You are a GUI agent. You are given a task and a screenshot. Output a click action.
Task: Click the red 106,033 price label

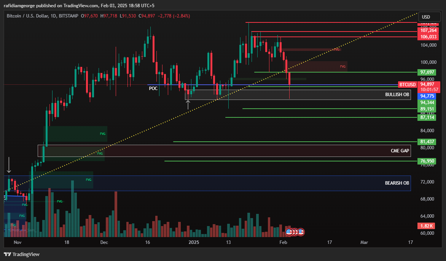coord(428,37)
